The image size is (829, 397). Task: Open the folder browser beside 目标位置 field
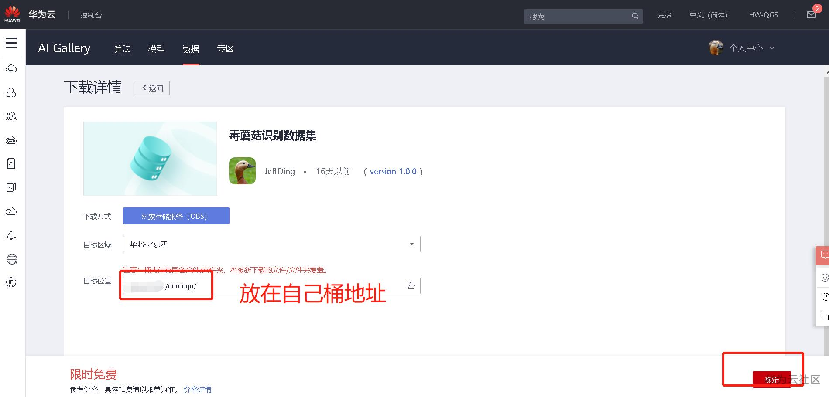coord(411,285)
